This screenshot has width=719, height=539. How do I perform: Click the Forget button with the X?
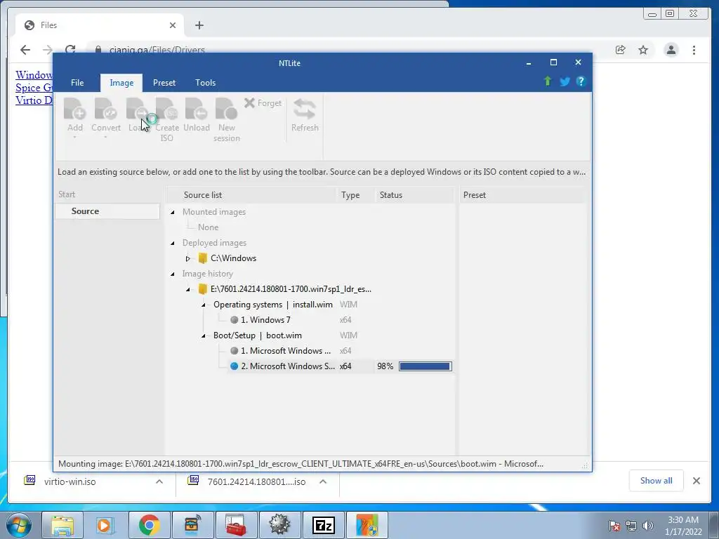coord(263,103)
